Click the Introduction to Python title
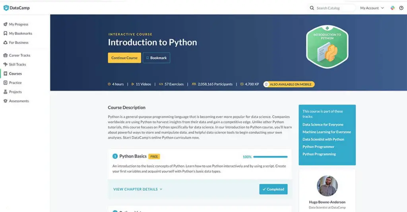This screenshot has height=212, width=407. click(x=152, y=42)
